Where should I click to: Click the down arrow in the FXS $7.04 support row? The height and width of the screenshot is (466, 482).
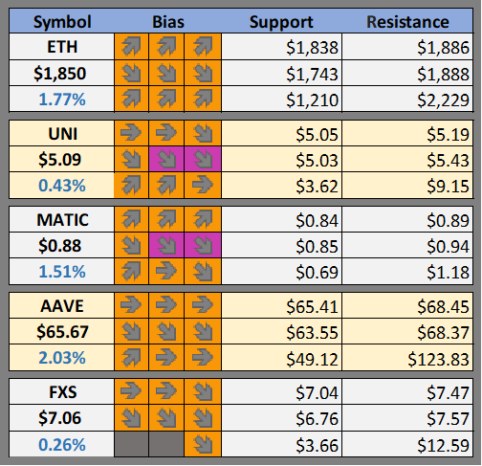203,391
